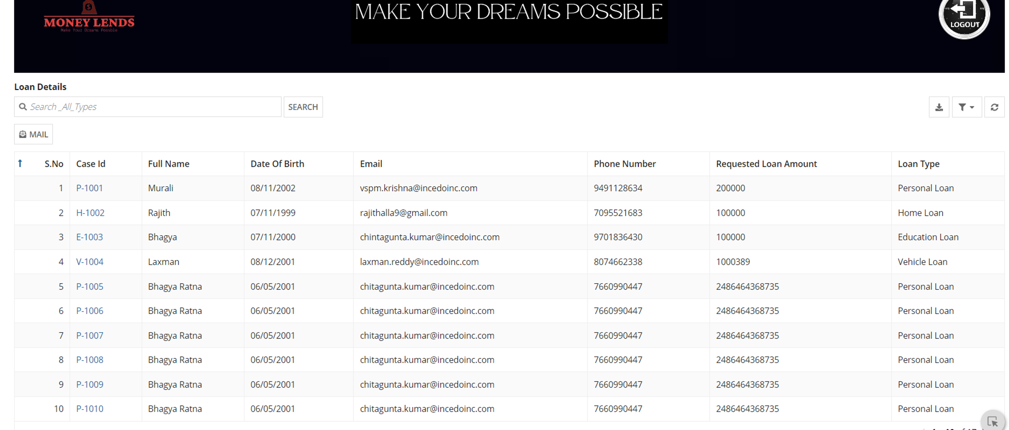Viewport: 1009px width, 430px height.
Task: Open case P-1010
Action: point(90,409)
